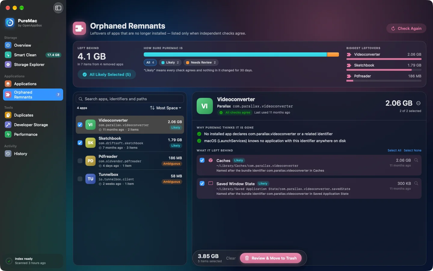This screenshot has height=271, width=433.
Task: Uncheck the Caches leftover checkbox
Action: click(202, 160)
